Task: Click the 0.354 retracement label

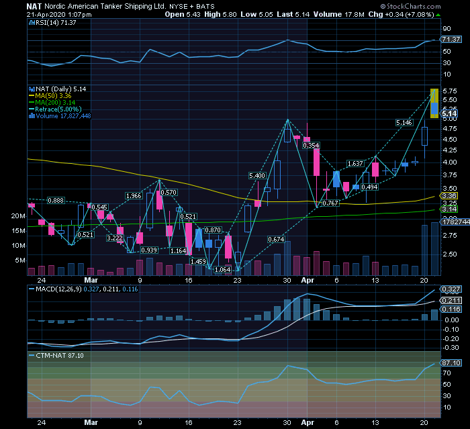Action: point(311,146)
